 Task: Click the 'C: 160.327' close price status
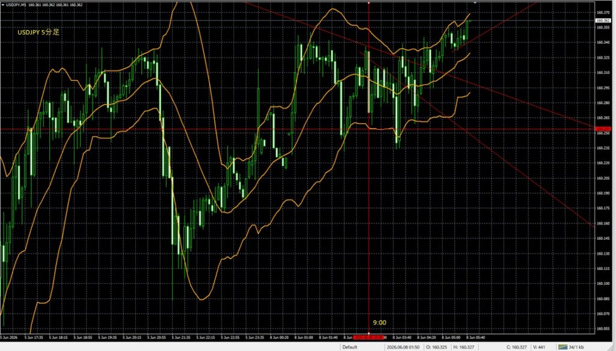(x=517, y=347)
